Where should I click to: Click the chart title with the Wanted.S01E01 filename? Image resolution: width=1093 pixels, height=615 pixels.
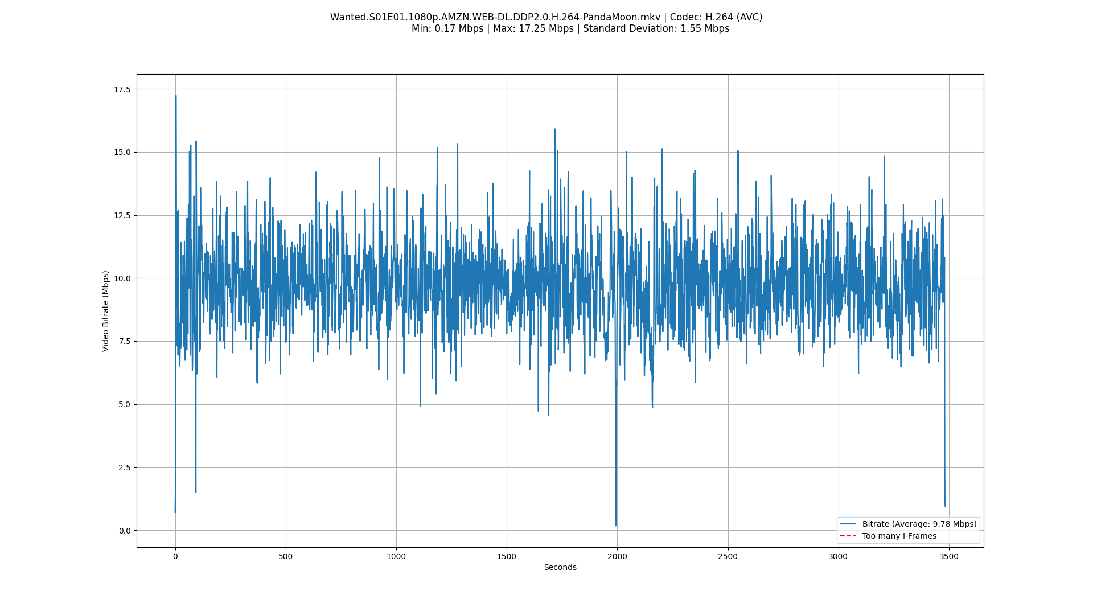point(546,17)
